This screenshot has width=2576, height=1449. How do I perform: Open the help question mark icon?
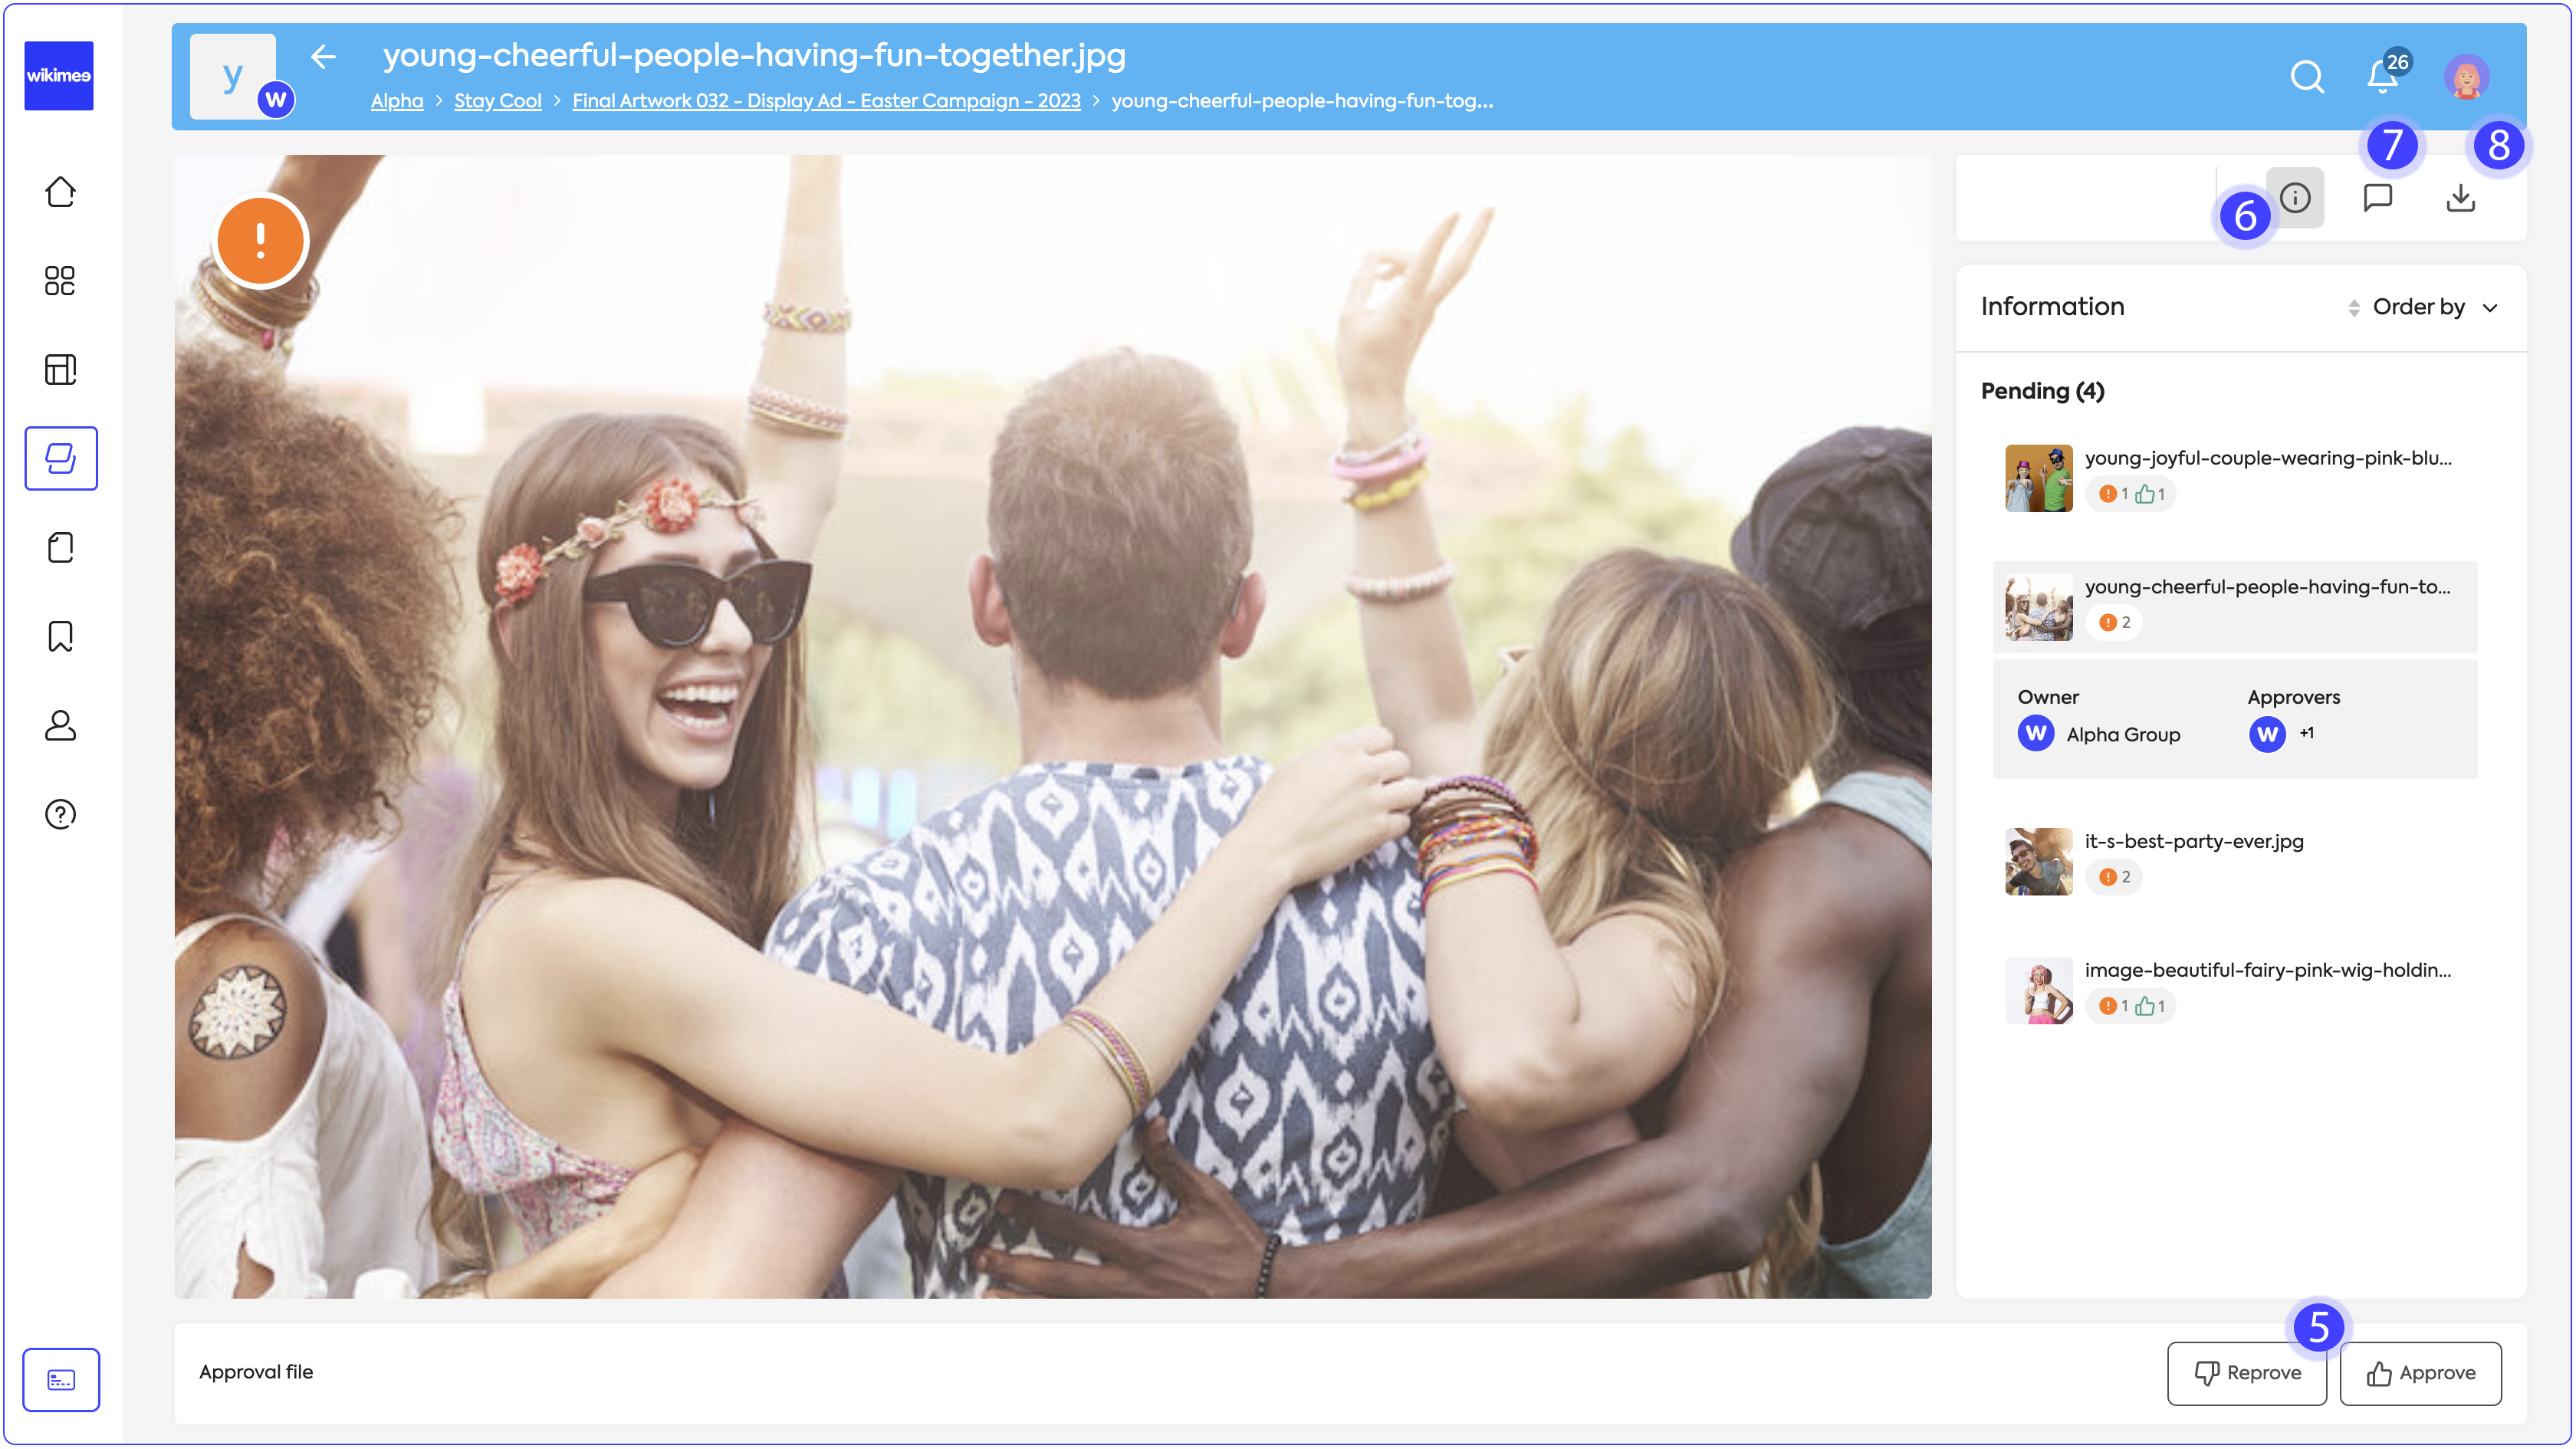point(60,814)
